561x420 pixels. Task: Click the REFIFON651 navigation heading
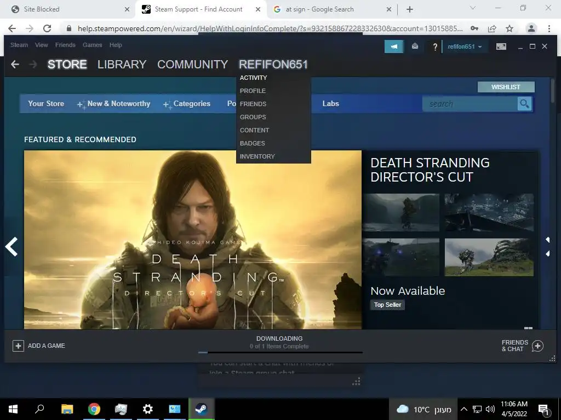click(273, 65)
